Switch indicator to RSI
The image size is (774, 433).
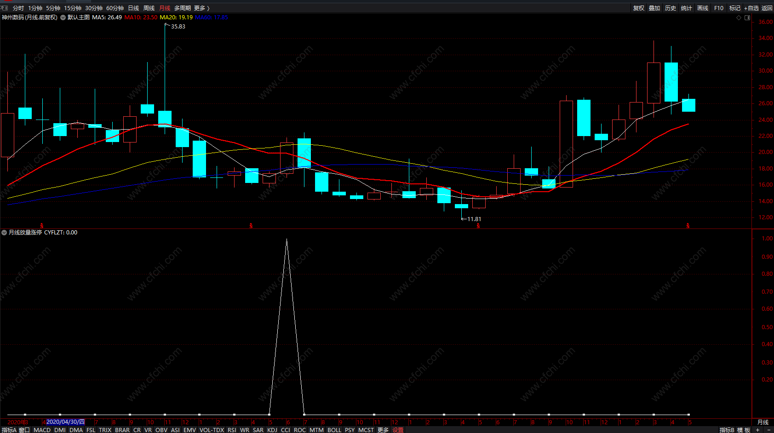click(x=232, y=430)
